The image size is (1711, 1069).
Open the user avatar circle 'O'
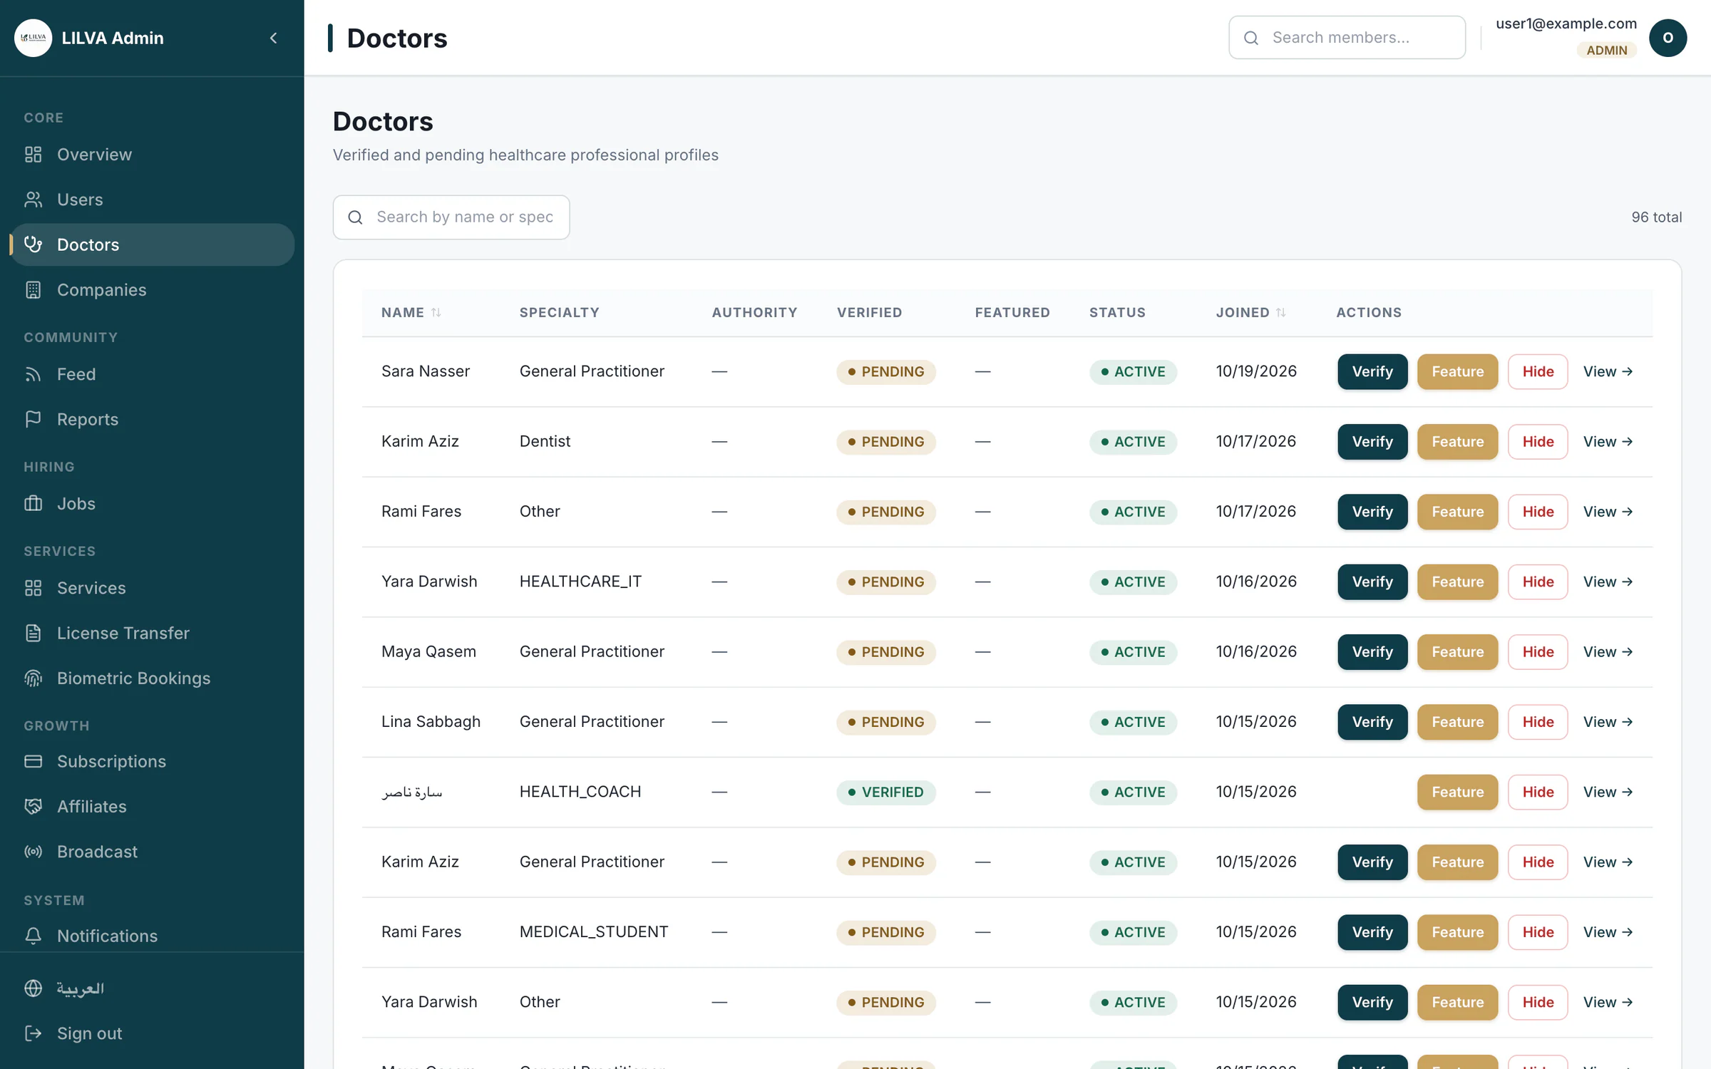tap(1668, 38)
